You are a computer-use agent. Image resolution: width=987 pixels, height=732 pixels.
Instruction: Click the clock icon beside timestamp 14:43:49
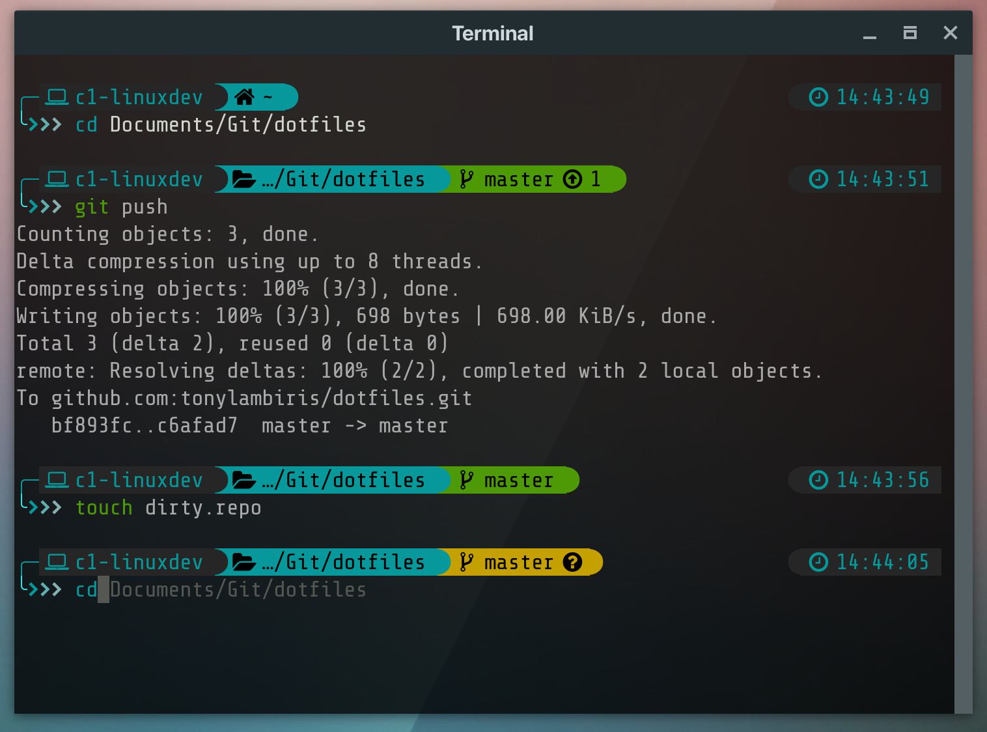(x=819, y=96)
